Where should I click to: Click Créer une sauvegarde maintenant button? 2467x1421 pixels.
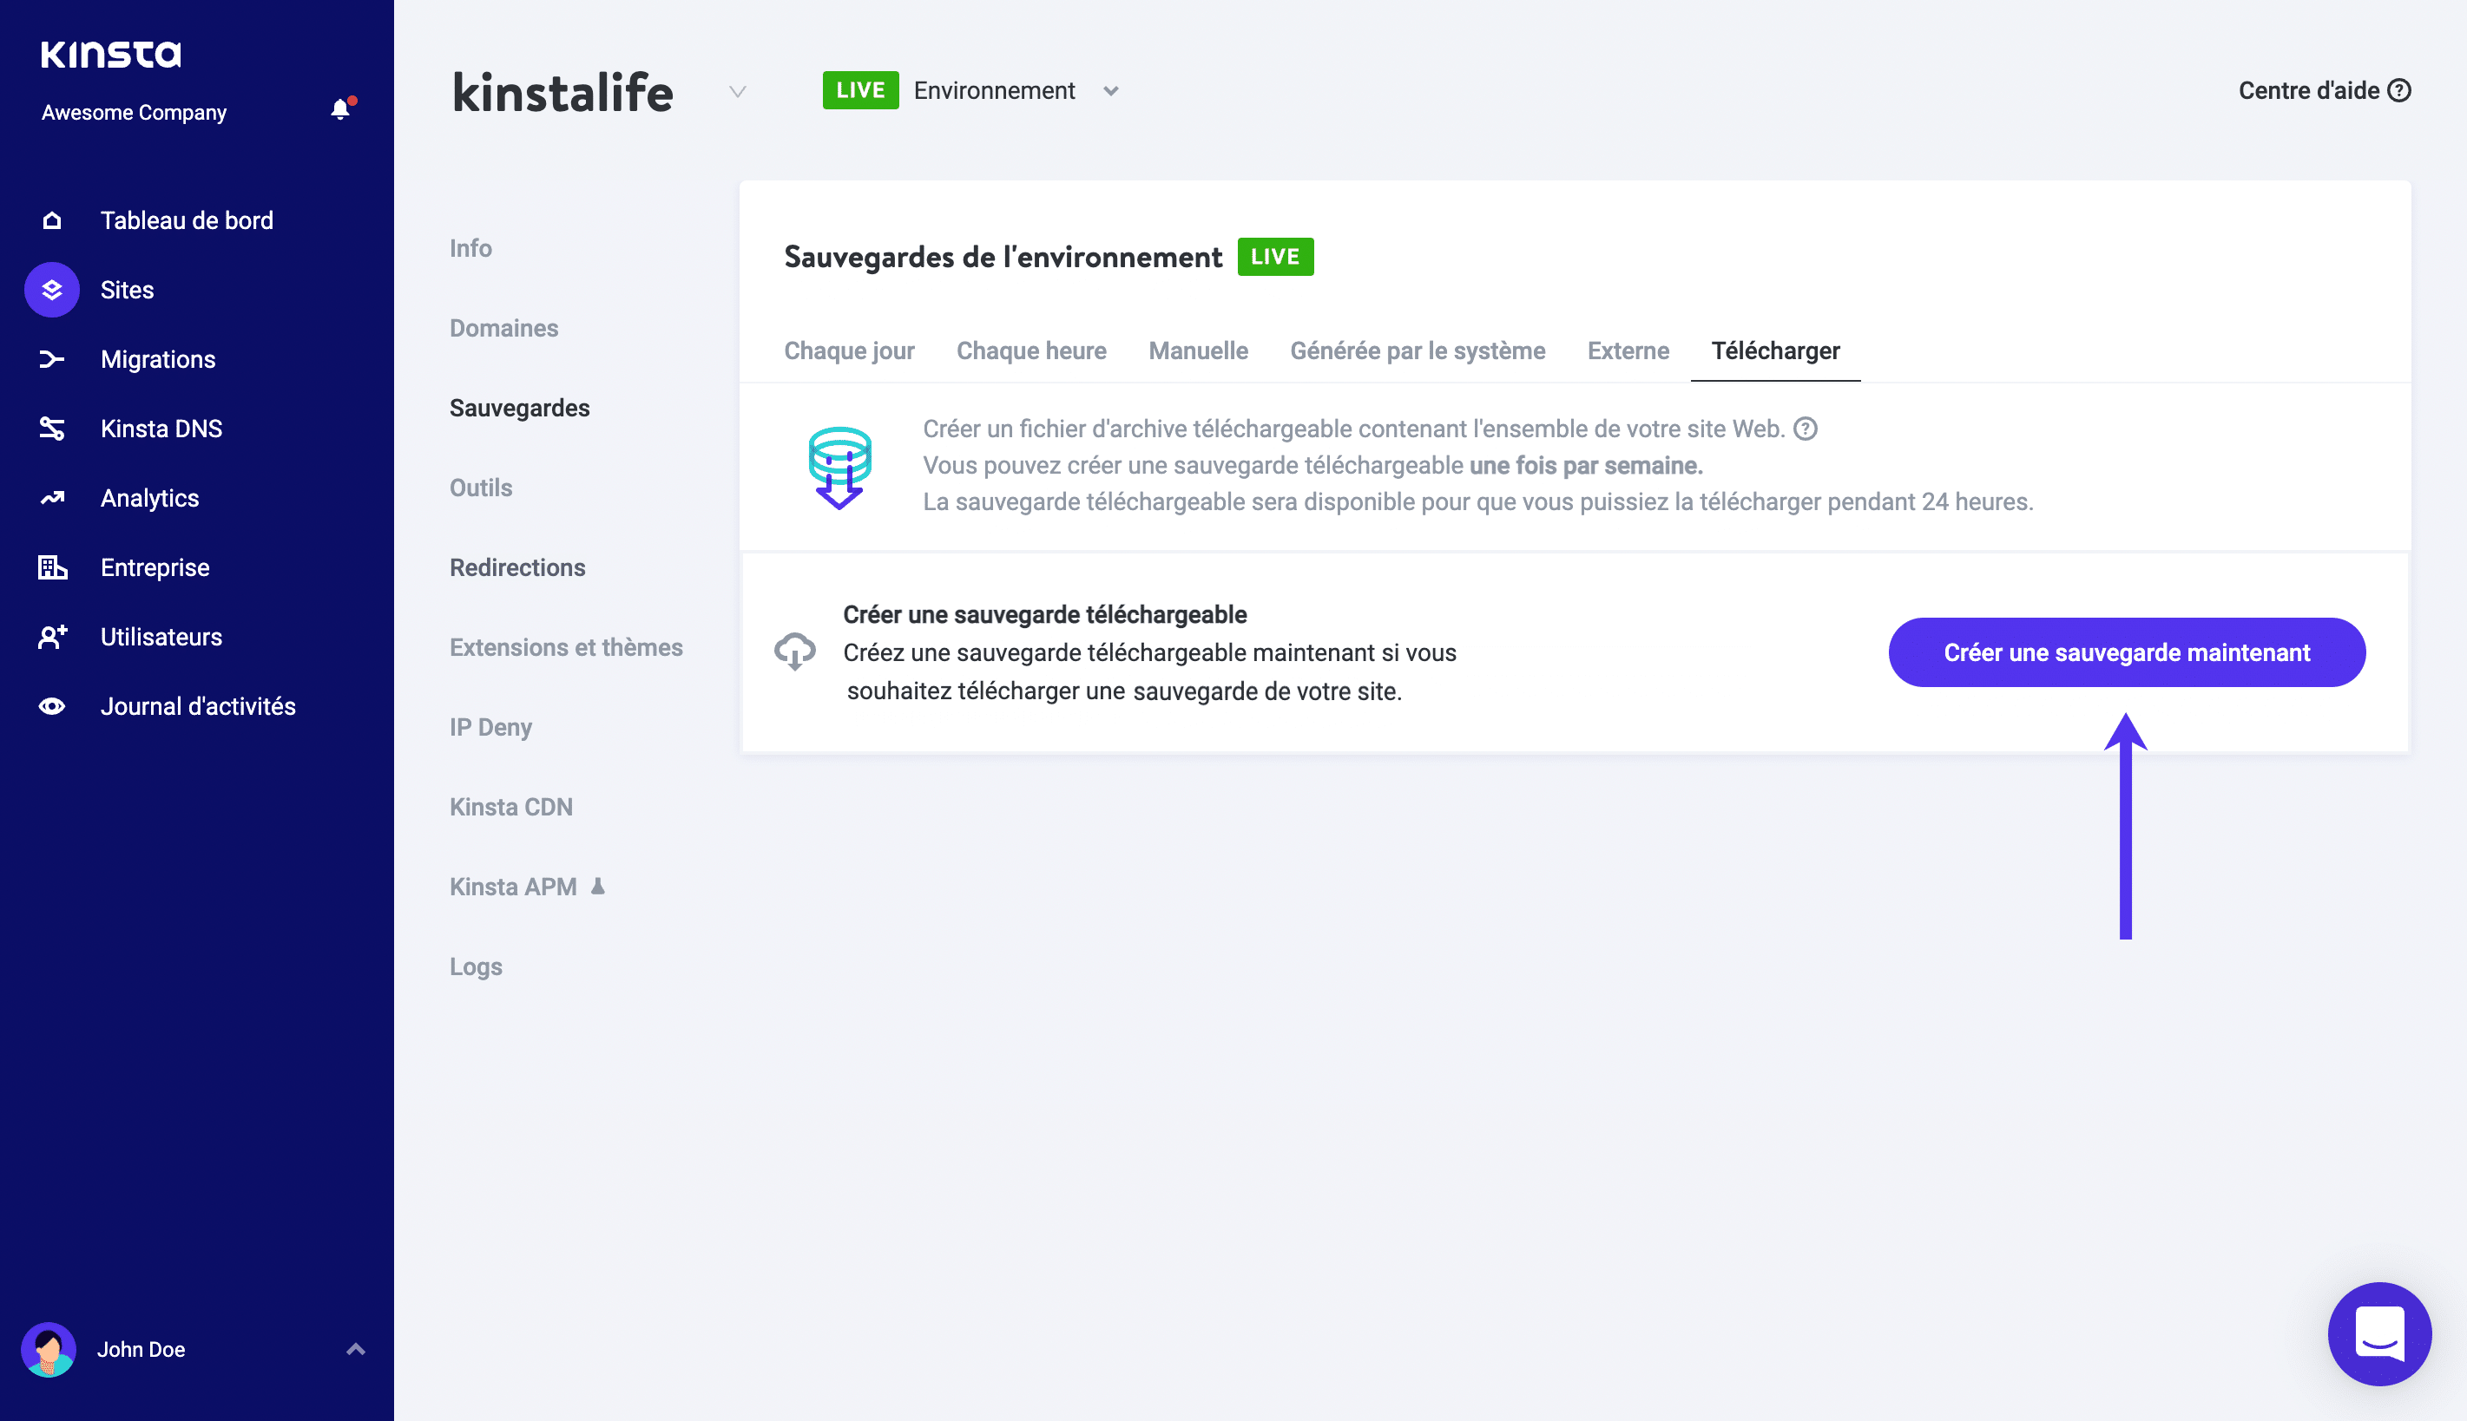coord(2127,652)
